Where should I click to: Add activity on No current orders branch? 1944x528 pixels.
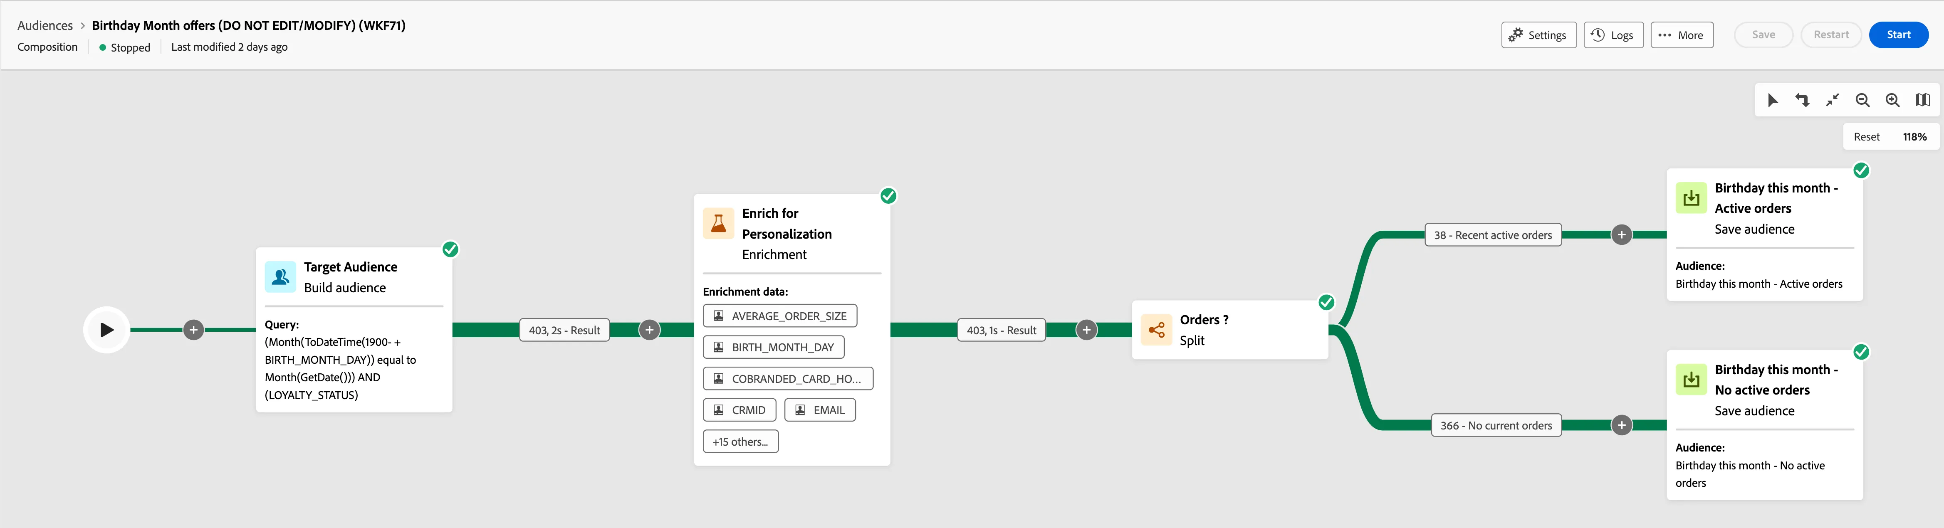(x=1622, y=424)
